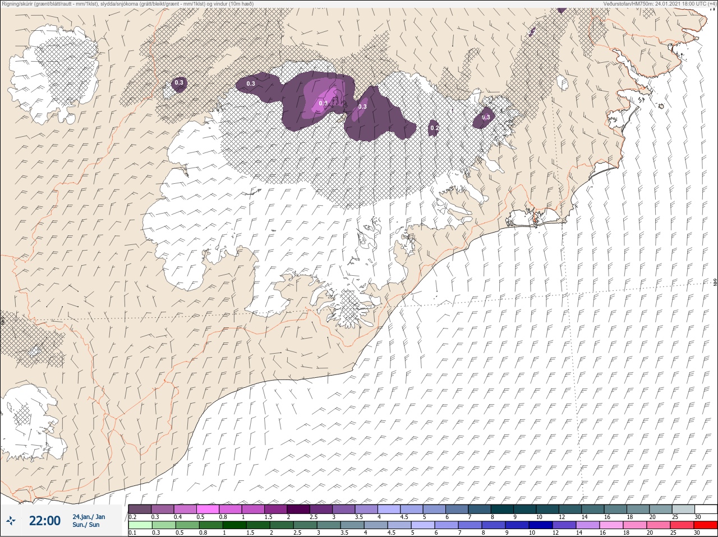The height and width of the screenshot is (537, 718).
Task: Select the bright pink swatch after 0.5, upper legend
Action: (208, 509)
